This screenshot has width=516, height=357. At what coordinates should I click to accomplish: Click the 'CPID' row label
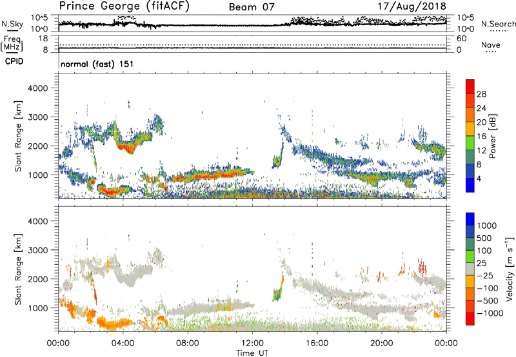14,61
